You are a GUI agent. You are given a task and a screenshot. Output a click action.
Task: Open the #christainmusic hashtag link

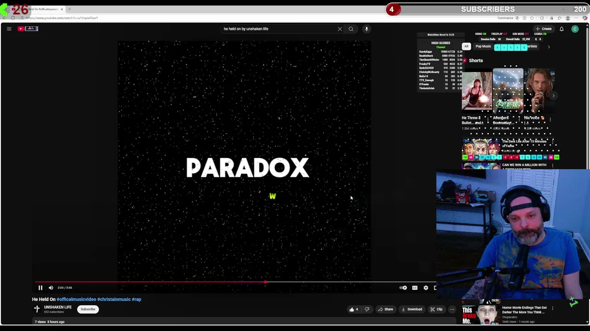114,299
